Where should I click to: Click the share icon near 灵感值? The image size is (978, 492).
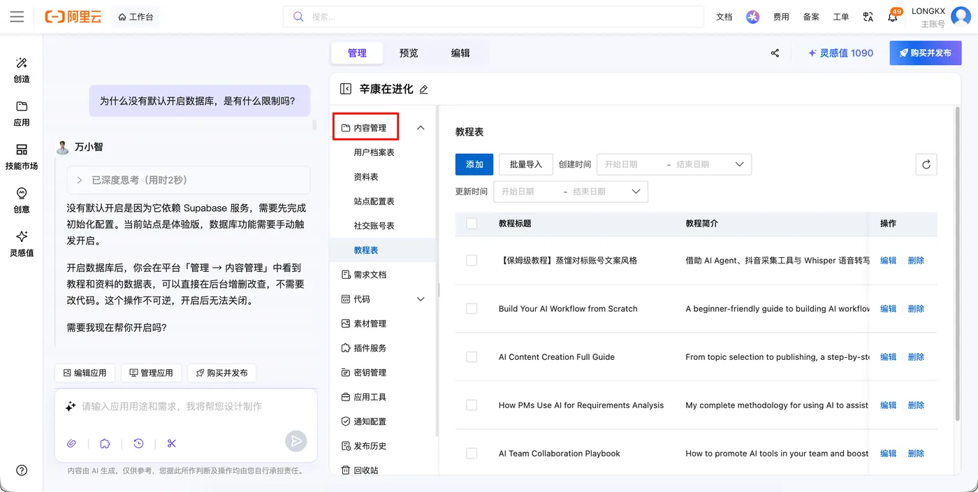click(775, 53)
